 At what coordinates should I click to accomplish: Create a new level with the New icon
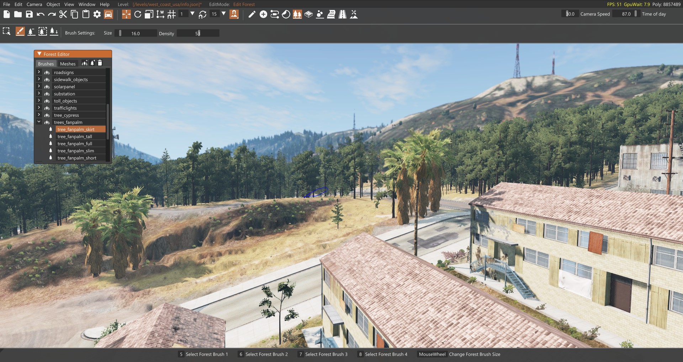tap(6, 14)
